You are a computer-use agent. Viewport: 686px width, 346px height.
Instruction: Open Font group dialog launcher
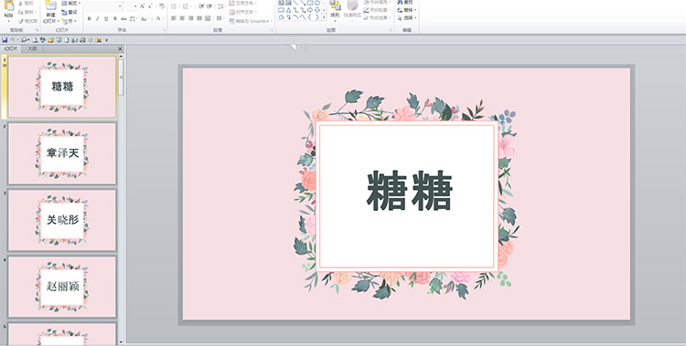tap(165, 30)
